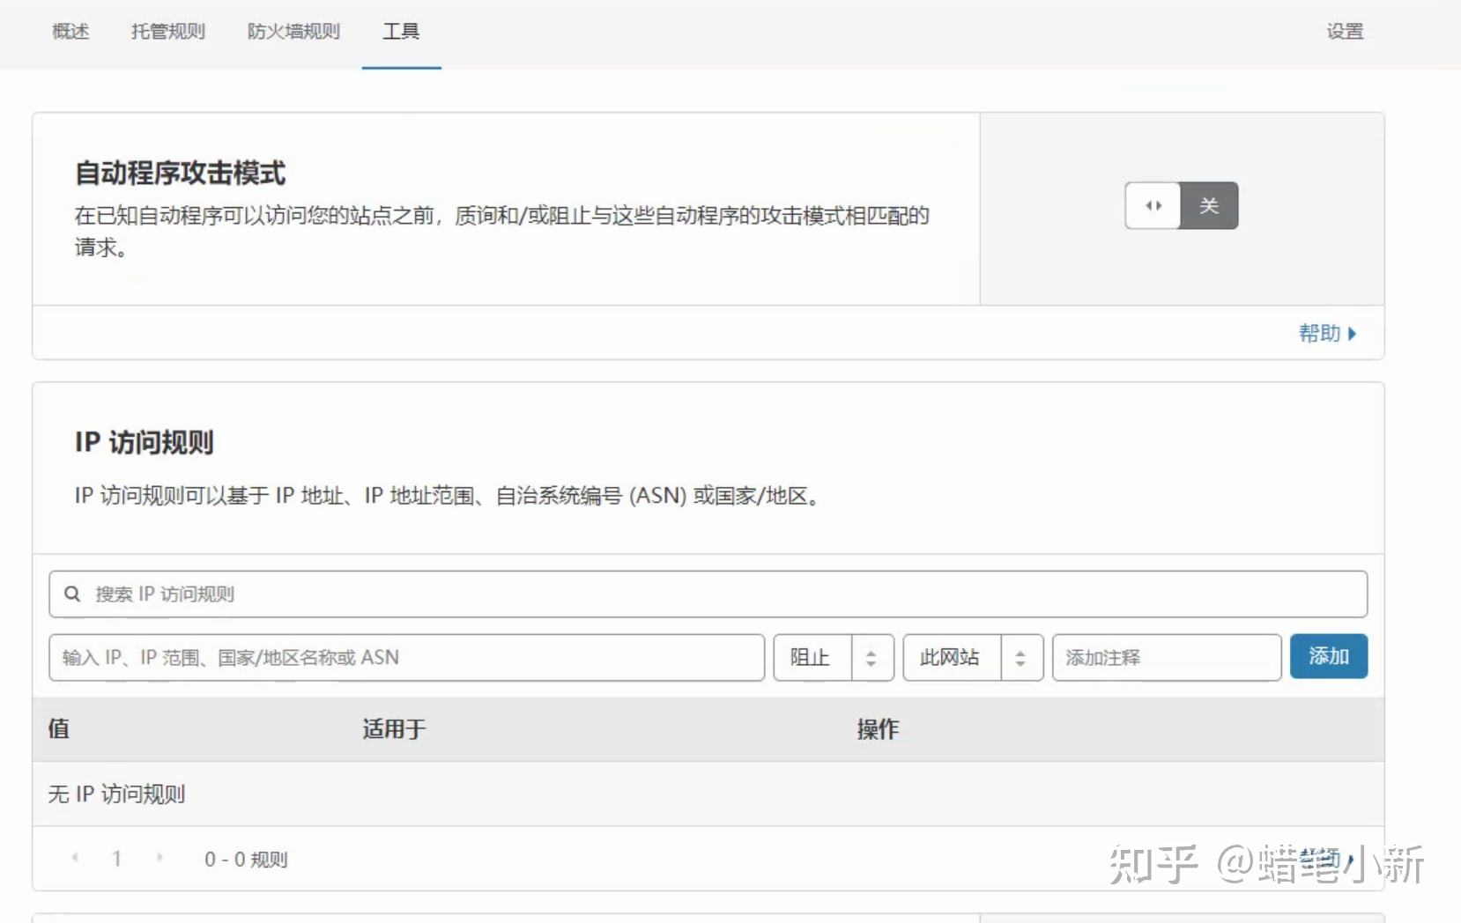
Task: Select the 工具 tab
Action: pyautogui.click(x=401, y=32)
